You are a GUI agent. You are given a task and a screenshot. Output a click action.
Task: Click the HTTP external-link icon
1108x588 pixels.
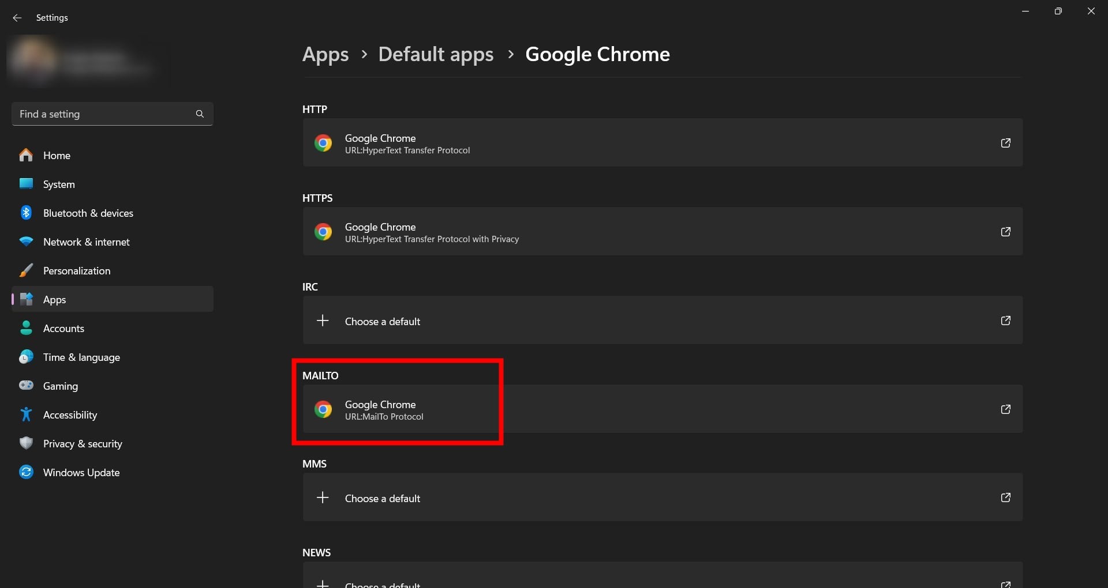[x=1005, y=143]
